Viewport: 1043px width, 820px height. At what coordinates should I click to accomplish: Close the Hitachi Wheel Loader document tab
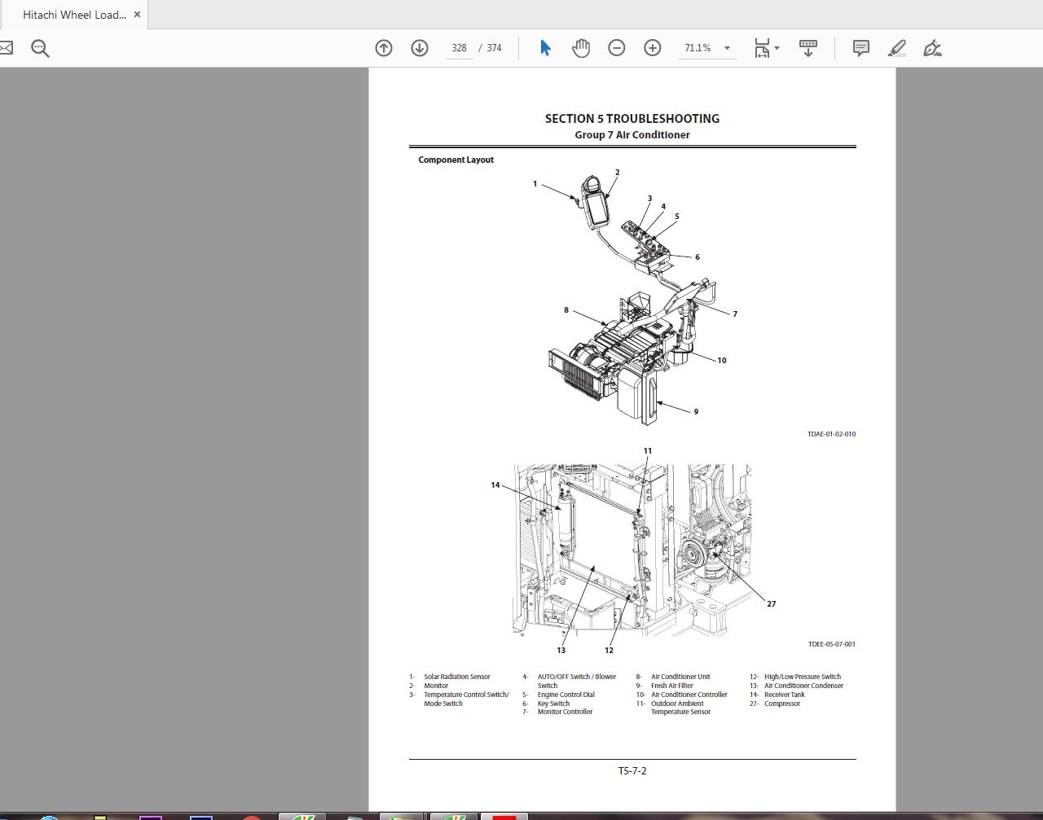(x=137, y=15)
